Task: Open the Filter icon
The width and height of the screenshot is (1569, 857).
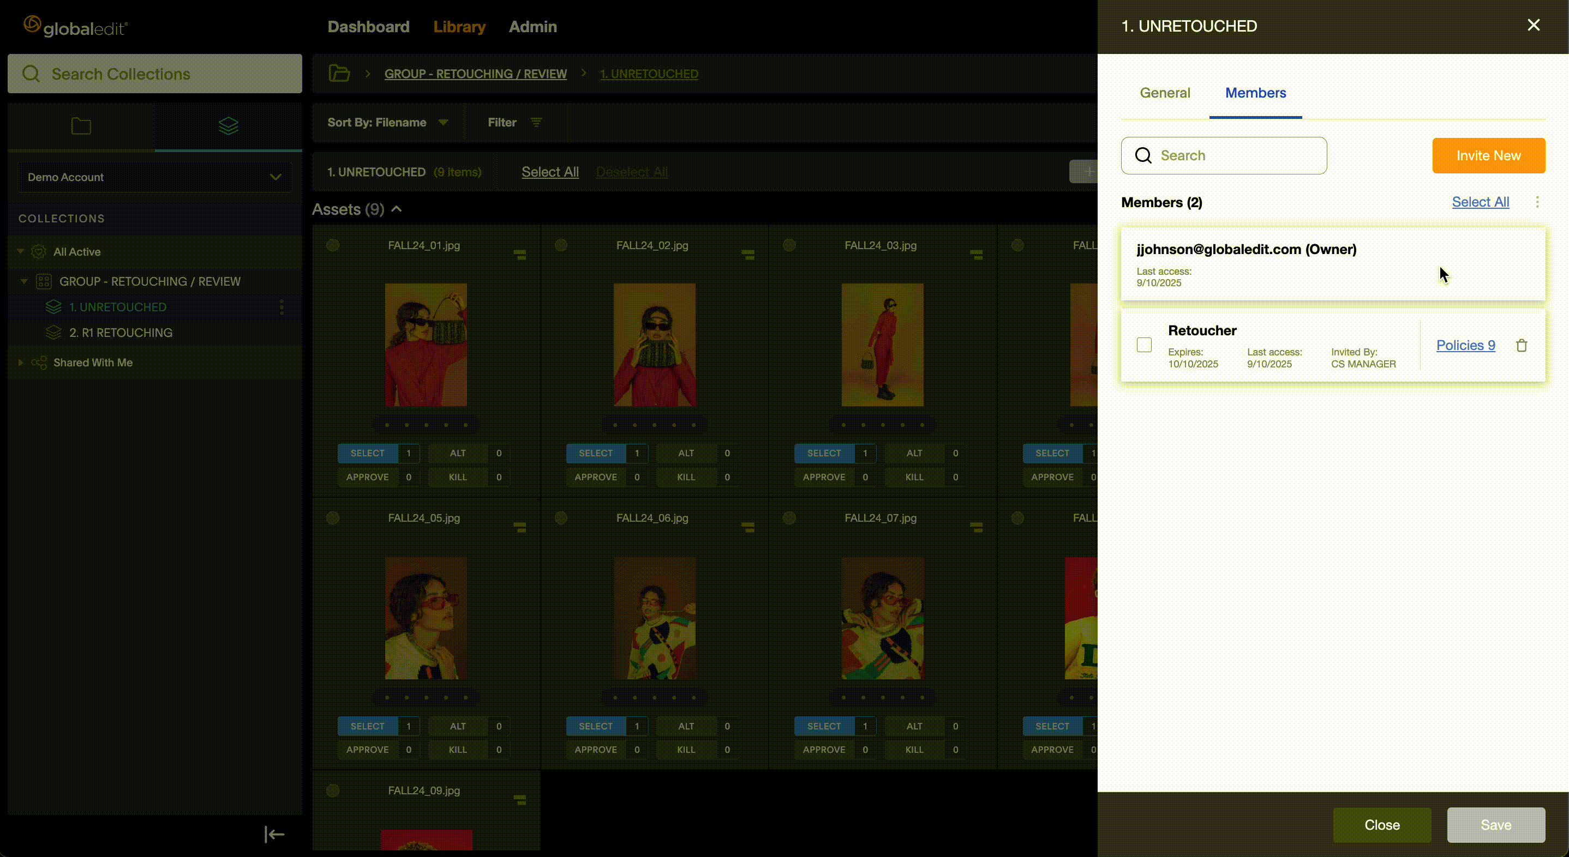Action: [536, 122]
